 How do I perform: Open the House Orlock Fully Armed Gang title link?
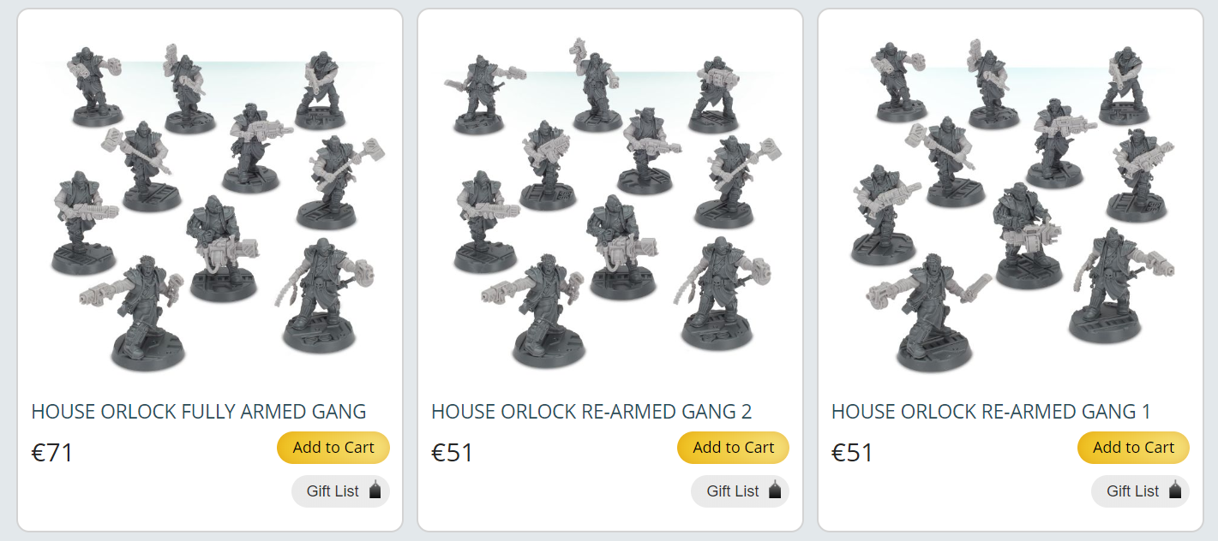(199, 412)
